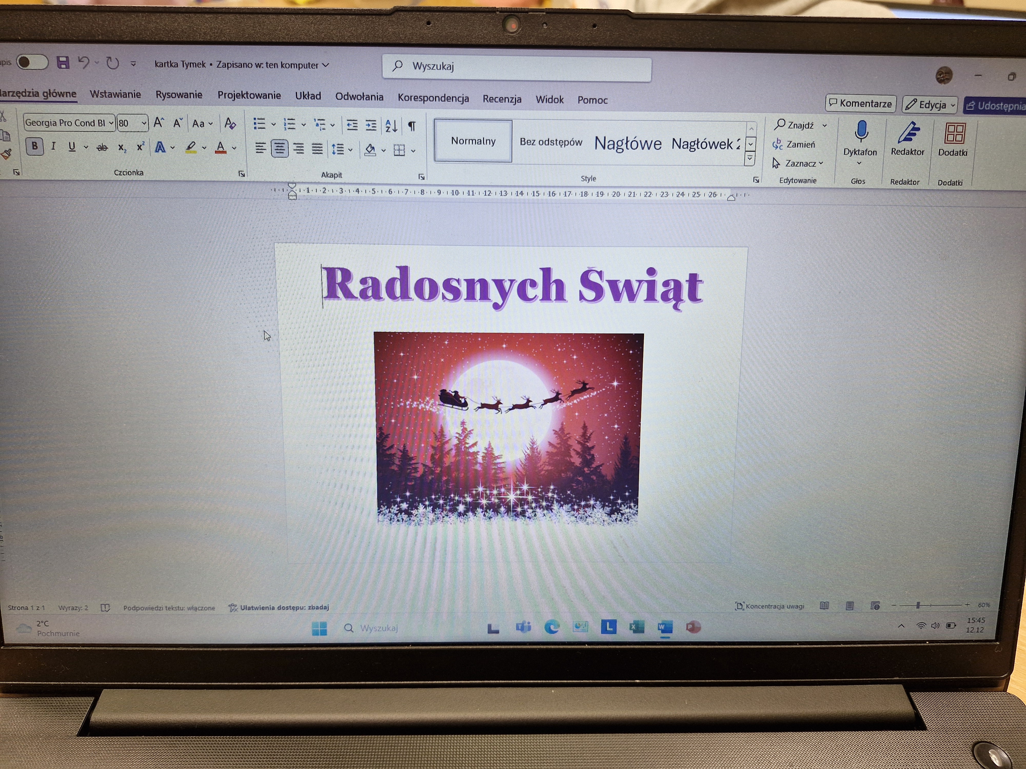Click Clear Formatting eraser icon
Image resolution: width=1026 pixels, height=769 pixels.
(230, 124)
